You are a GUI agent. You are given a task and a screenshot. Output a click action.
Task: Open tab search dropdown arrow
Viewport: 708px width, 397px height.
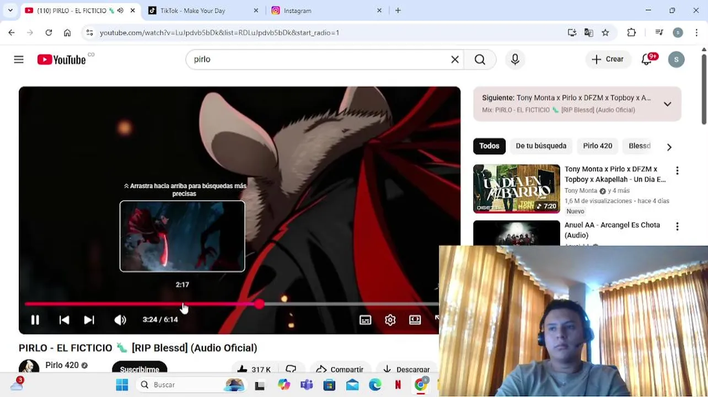click(x=10, y=10)
